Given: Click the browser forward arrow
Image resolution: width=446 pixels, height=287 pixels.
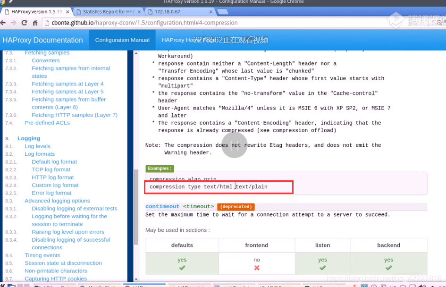Looking at the screenshot, I should click(13, 23).
